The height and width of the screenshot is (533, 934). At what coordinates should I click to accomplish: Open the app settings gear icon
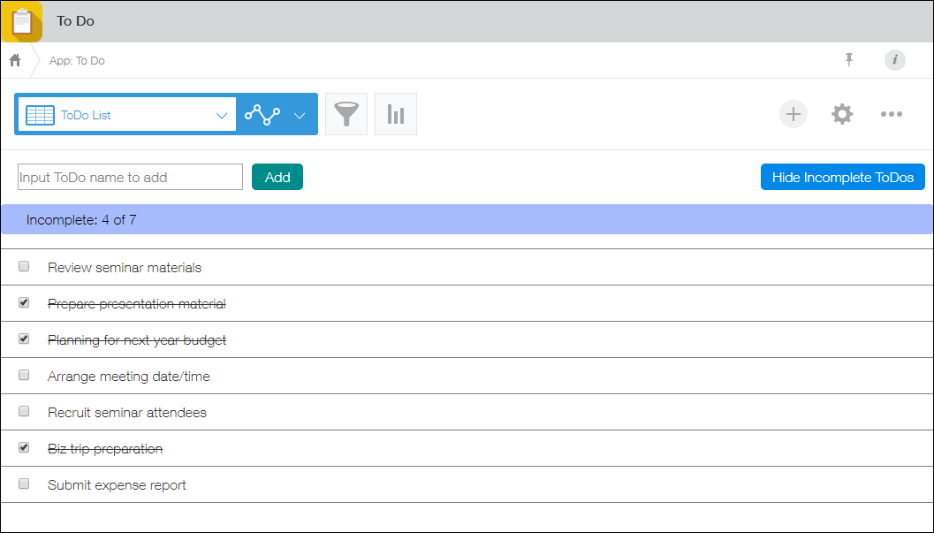click(842, 113)
